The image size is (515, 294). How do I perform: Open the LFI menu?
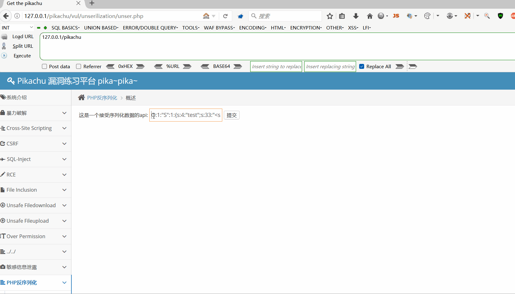click(367, 28)
